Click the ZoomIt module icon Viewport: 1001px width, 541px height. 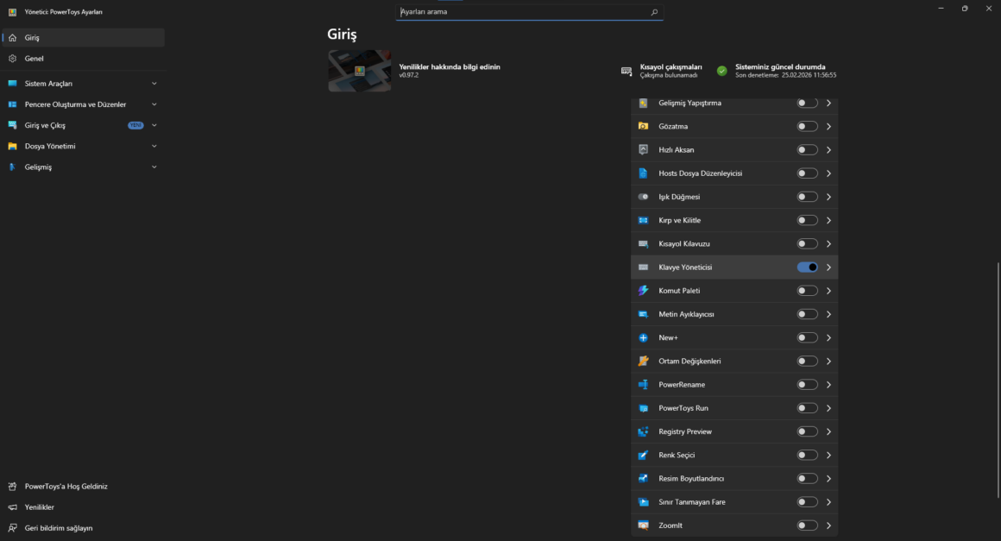click(643, 525)
